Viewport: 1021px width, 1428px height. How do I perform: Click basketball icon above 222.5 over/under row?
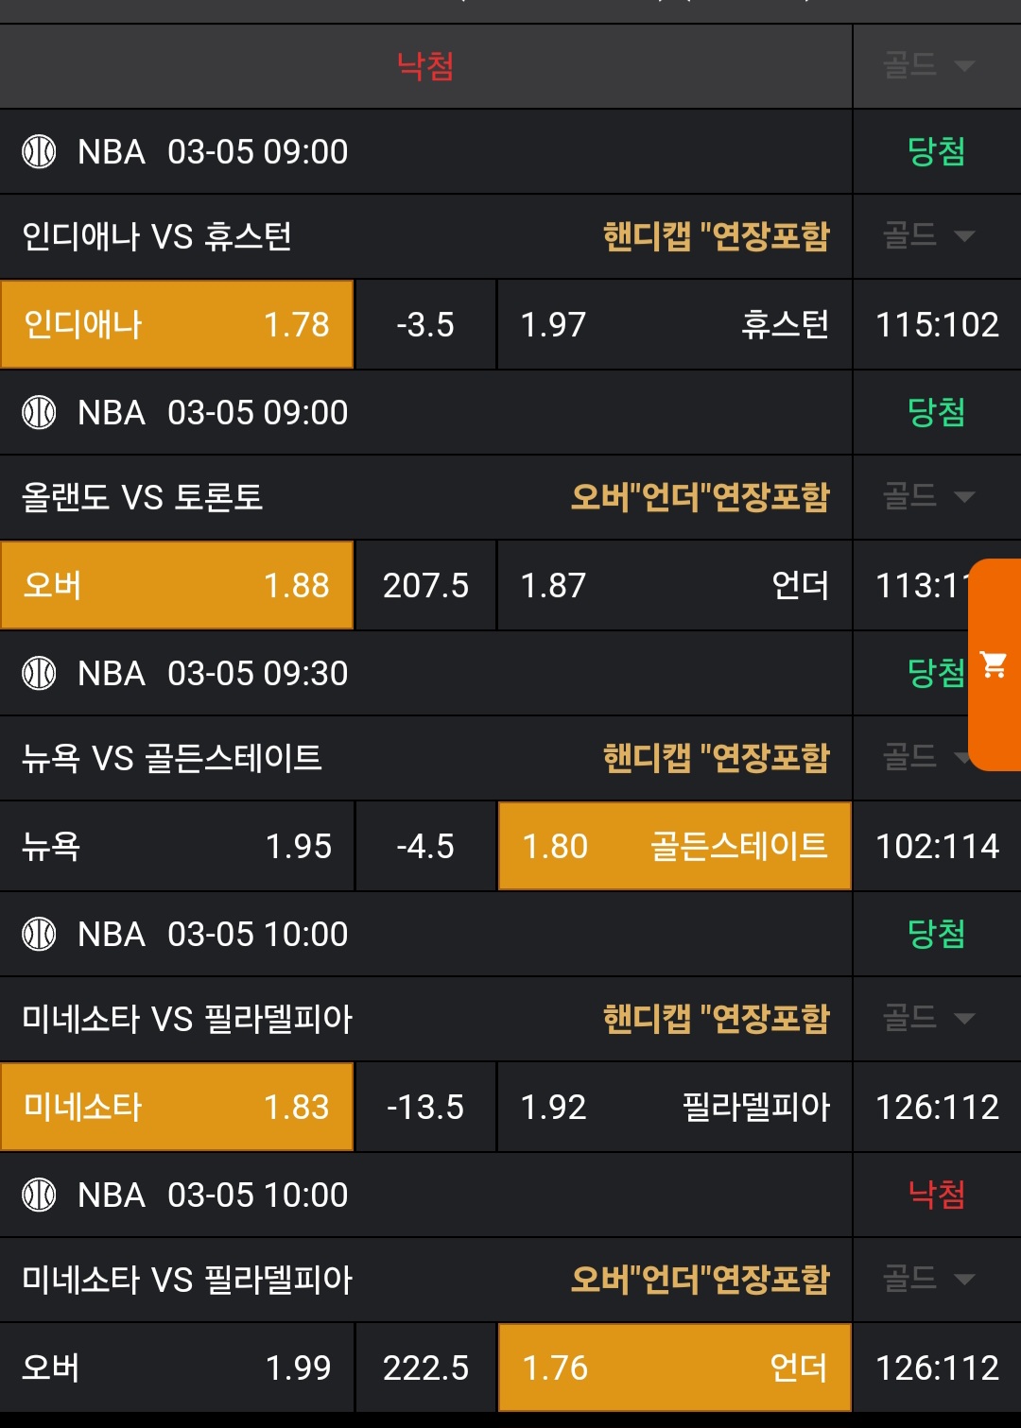click(39, 1195)
